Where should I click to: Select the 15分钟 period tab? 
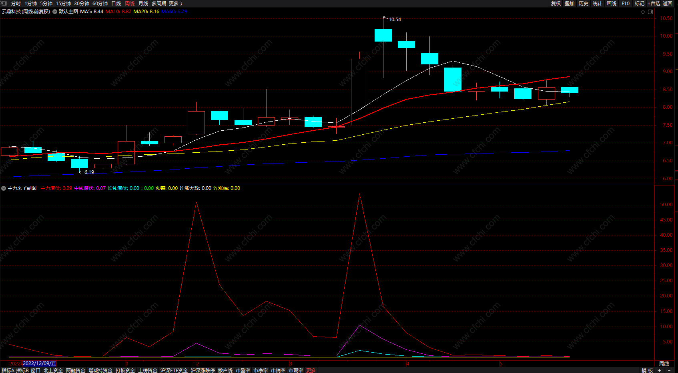pos(63,4)
